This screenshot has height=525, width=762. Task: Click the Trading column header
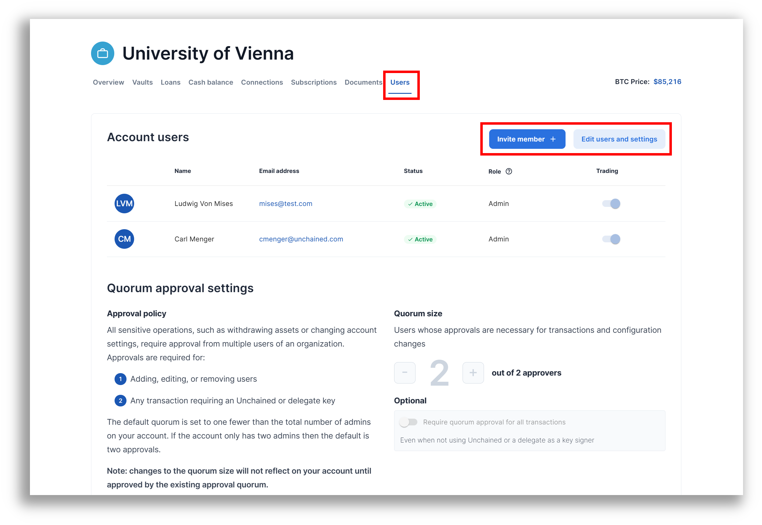pyautogui.click(x=607, y=171)
